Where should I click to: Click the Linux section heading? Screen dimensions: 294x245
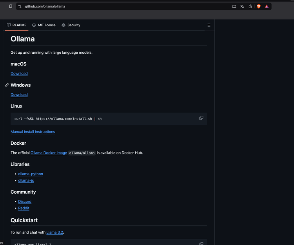click(x=16, y=106)
